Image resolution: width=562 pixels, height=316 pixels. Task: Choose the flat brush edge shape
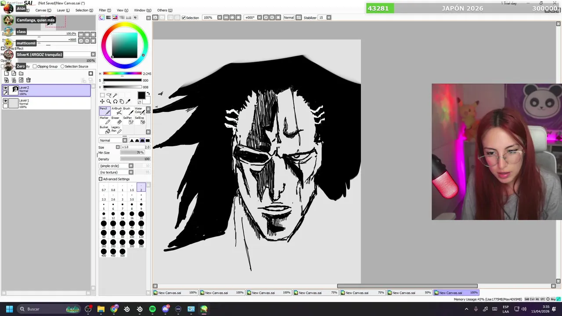click(x=148, y=140)
